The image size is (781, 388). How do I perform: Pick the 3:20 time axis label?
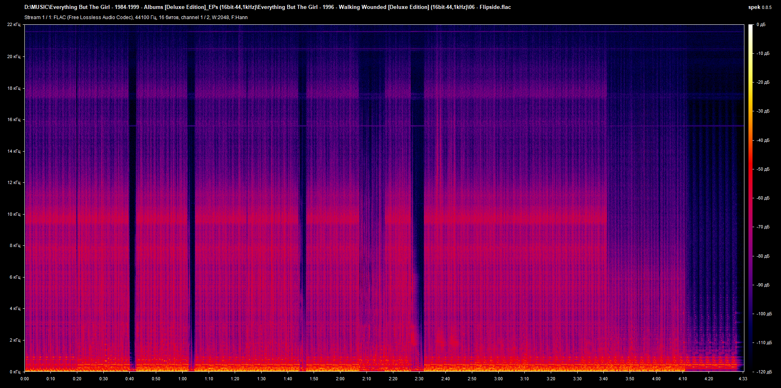pos(551,379)
